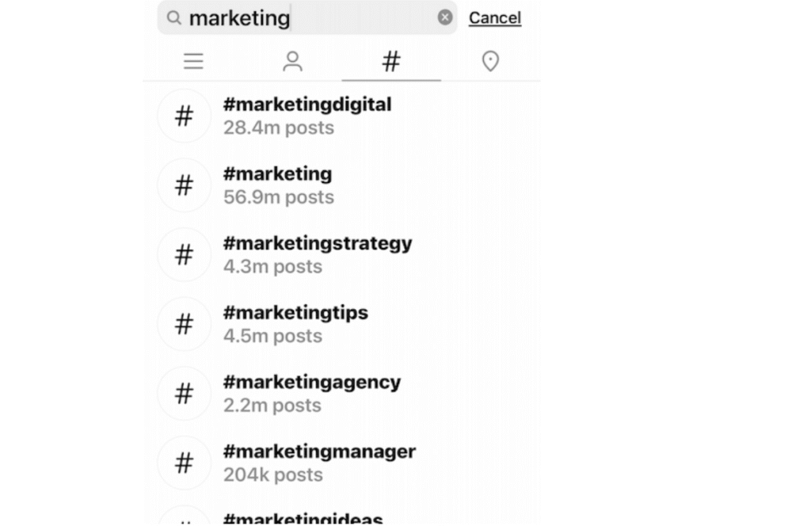Open the #marketingagency hashtag result
The width and height of the screenshot is (811, 526).
tap(341, 393)
